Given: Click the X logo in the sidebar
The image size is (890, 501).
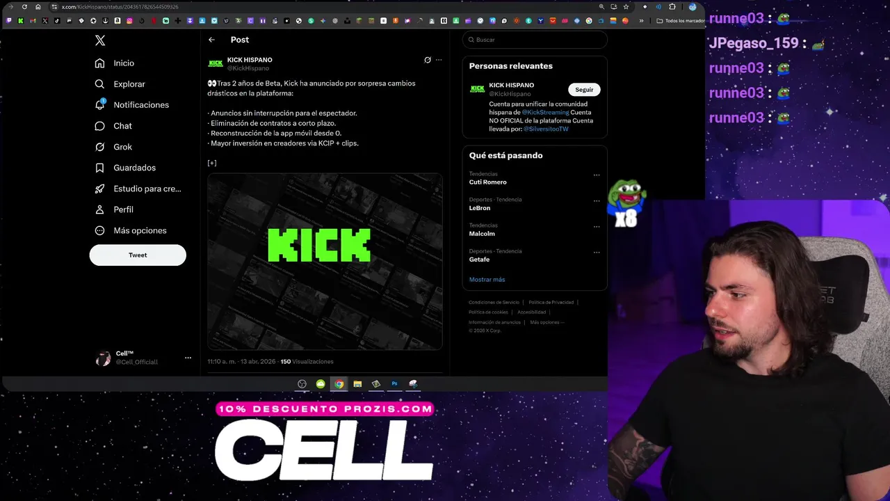Looking at the screenshot, I should coord(100,40).
